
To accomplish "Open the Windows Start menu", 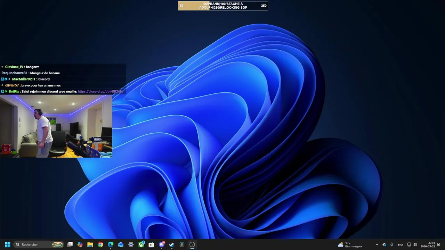I will point(7,244).
